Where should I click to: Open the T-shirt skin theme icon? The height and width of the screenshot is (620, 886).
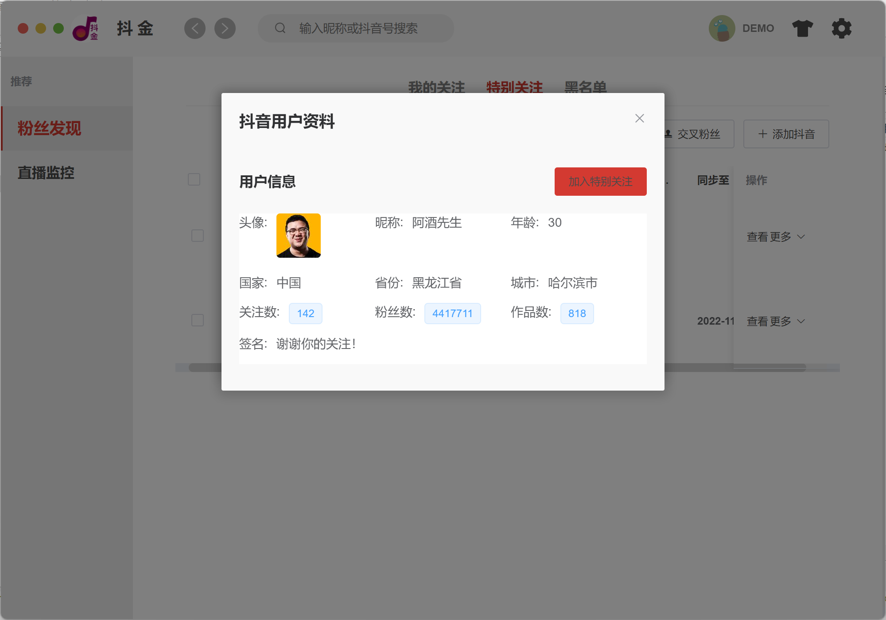(802, 28)
